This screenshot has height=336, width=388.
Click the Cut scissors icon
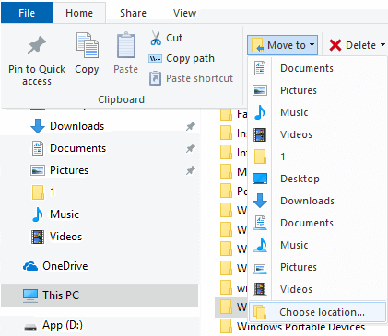point(156,38)
